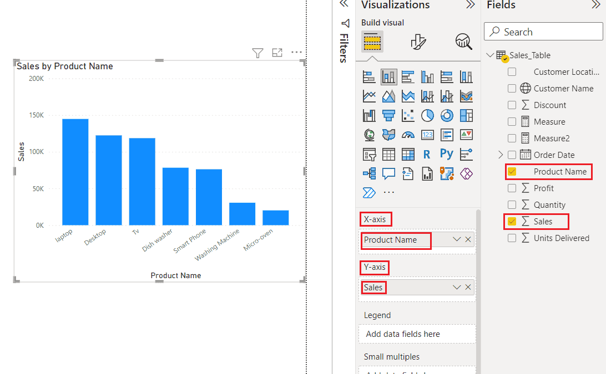The height and width of the screenshot is (374, 606).
Task: Select the paginated report visual
Action: [427, 173]
